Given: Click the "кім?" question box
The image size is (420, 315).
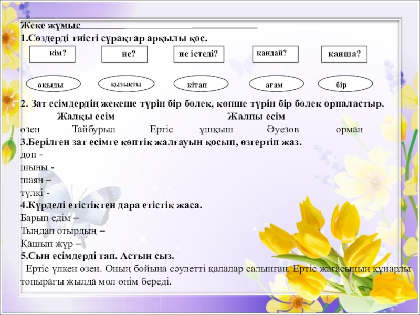Looking at the screenshot, I should click(51, 54).
